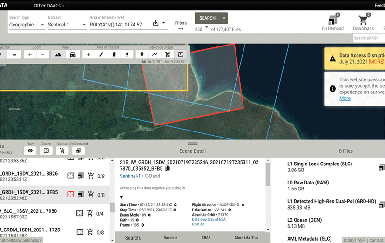The height and width of the screenshot is (243, 385).
Task: Filter by Start Time gear icon
Action: point(176,204)
